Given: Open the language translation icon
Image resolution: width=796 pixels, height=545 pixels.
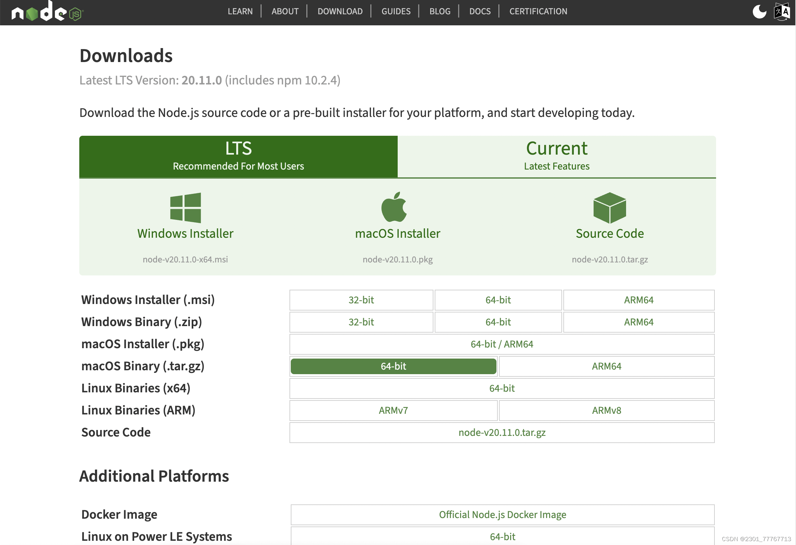Looking at the screenshot, I should 782,12.
